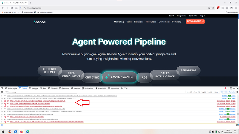Screen dimensions: 239x134
Task: Expand the jet-tabs-frontend GET request row
Action: point(2,98)
